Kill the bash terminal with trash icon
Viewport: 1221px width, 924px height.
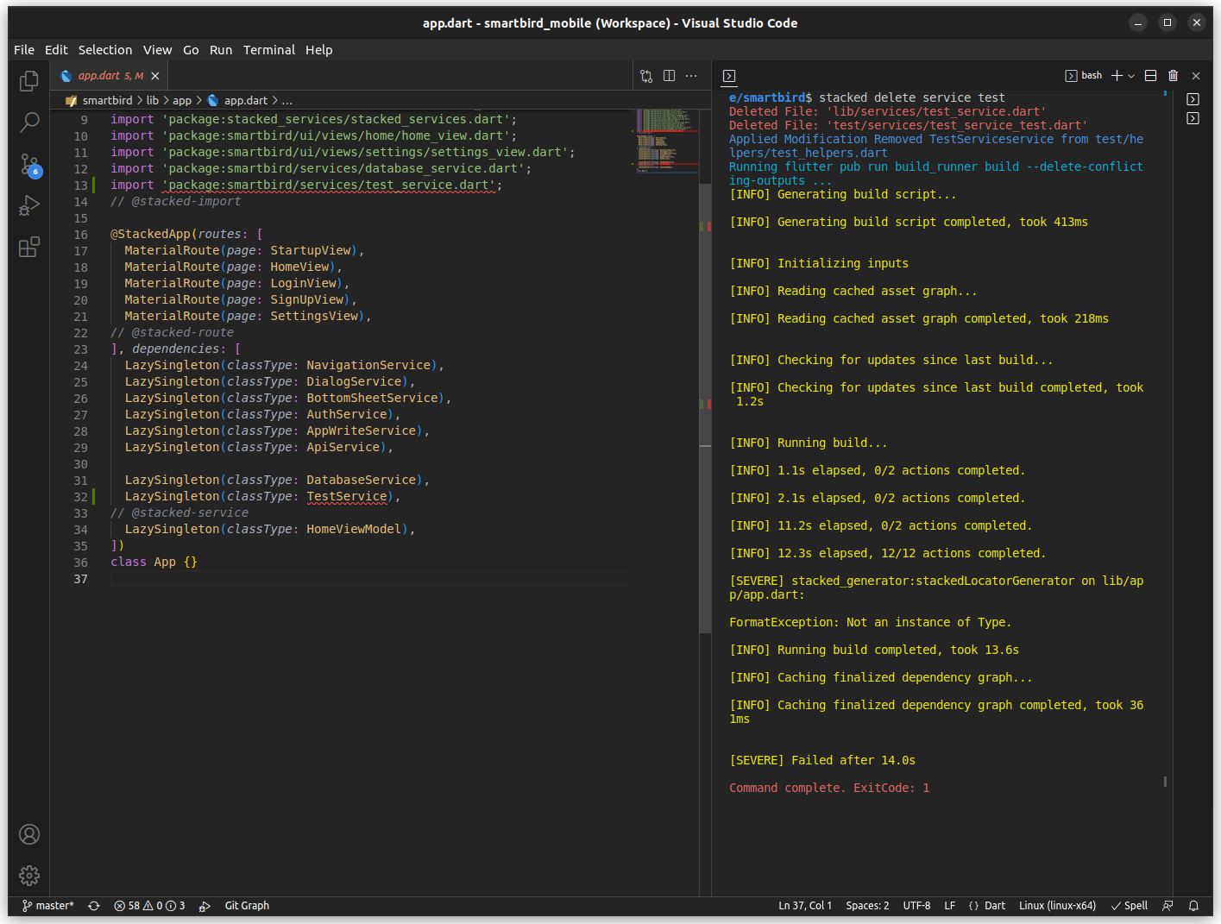coord(1173,75)
